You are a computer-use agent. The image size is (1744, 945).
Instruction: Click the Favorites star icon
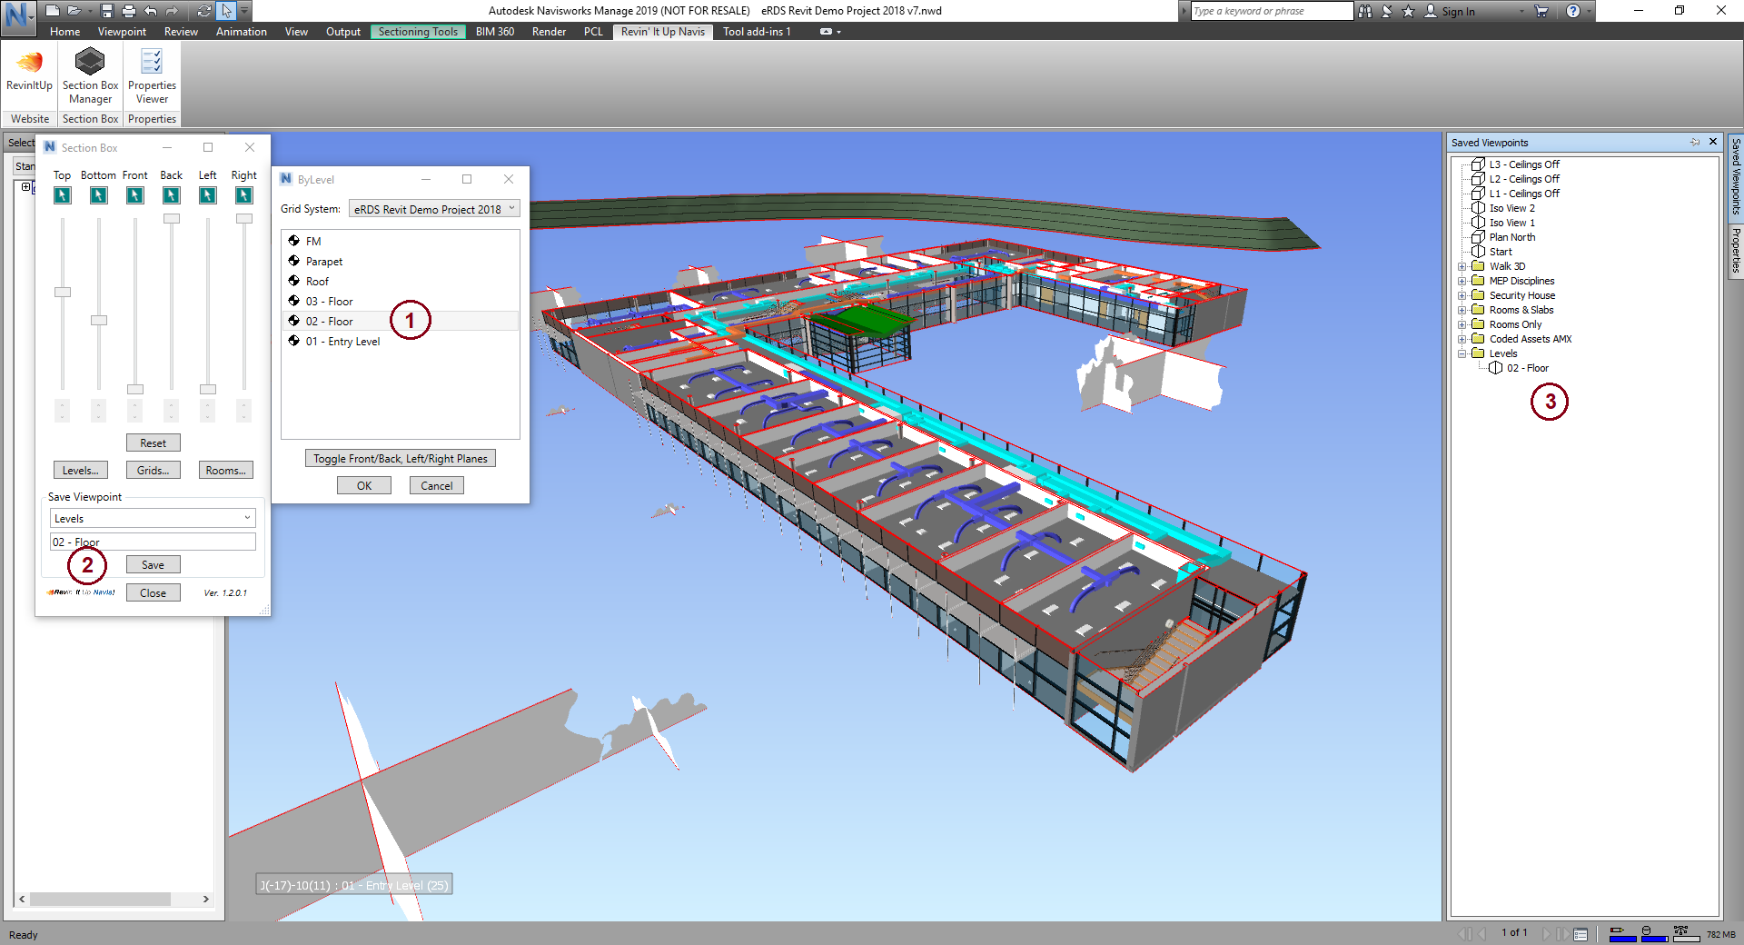pyautogui.click(x=1408, y=11)
